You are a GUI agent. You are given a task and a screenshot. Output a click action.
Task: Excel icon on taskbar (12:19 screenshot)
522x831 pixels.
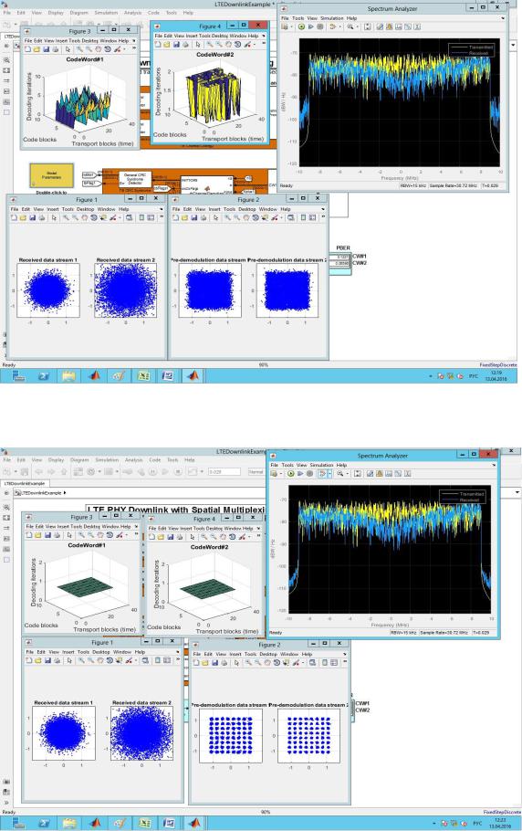coord(143,375)
